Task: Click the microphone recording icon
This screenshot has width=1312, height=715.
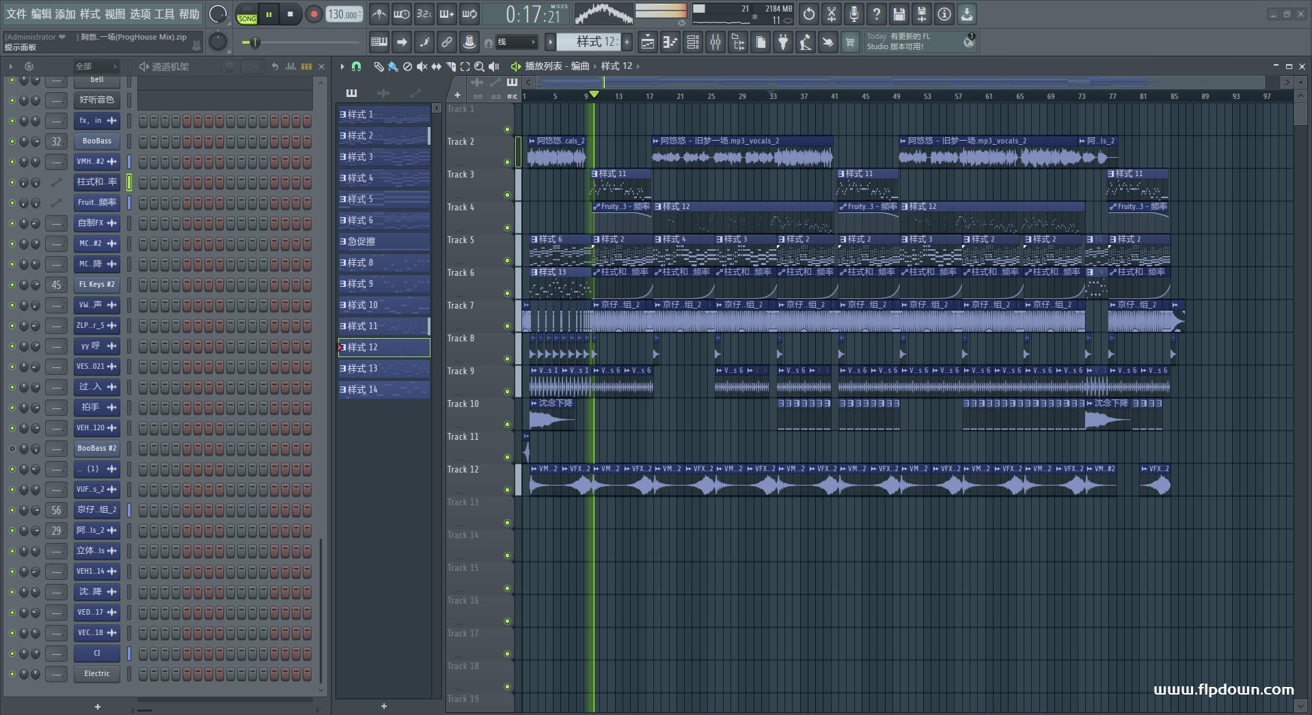Action: (x=854, y=14)
